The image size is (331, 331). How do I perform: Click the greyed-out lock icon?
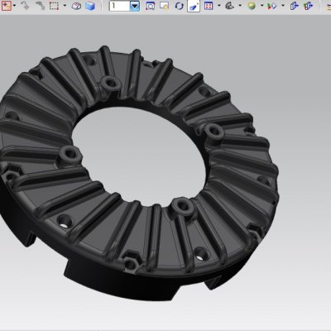coord(25,5)
